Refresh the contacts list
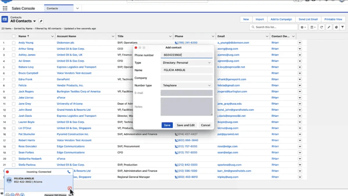Screen dimensions: 348x196 coord(321,27)
